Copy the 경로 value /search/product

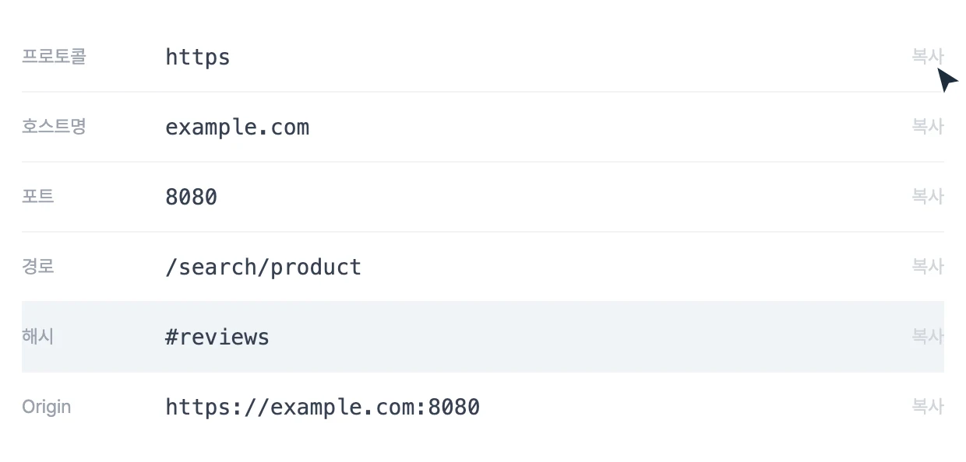click(x=928, y=267)
